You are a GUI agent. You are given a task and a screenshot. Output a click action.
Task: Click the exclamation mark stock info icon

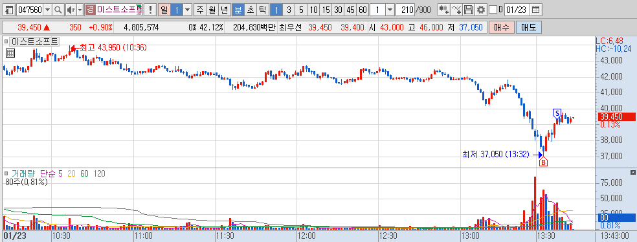click(151, 9)
